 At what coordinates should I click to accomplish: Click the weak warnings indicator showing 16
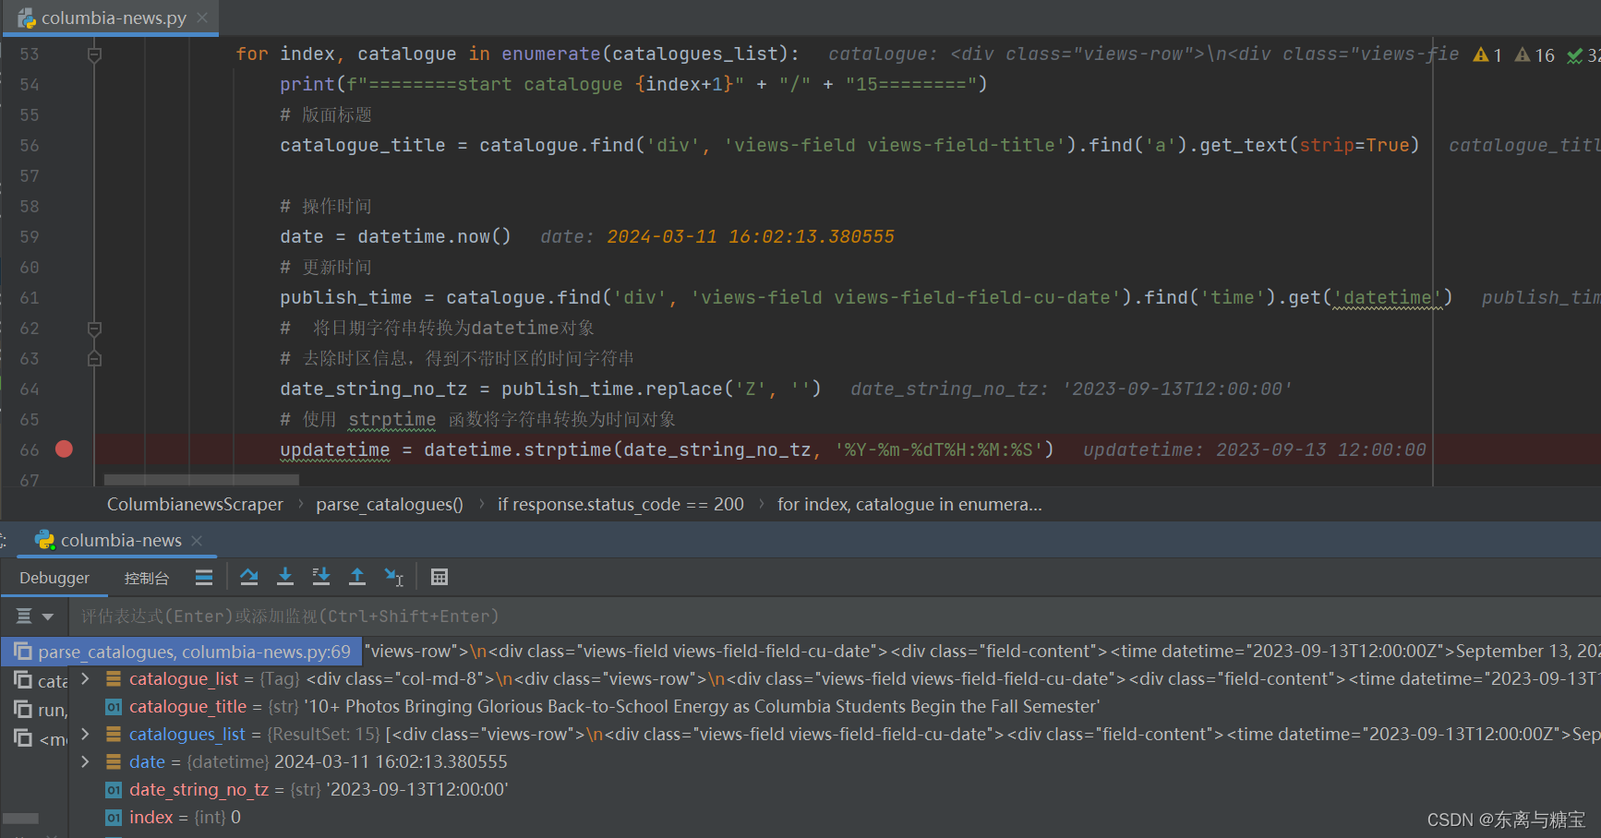(x=1535, y=55)
